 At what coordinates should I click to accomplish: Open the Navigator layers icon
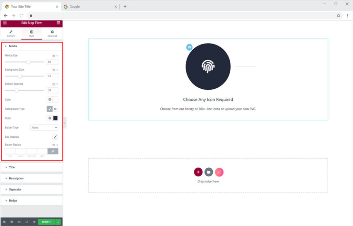pyautogui.click(x=12, y=222)
